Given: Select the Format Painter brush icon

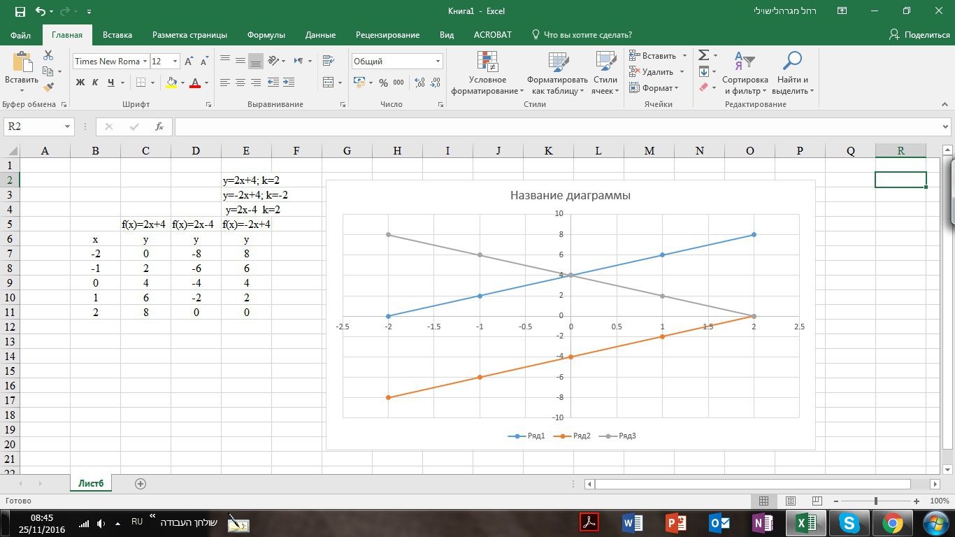Looking at the screenshot, I should [48, 87].
